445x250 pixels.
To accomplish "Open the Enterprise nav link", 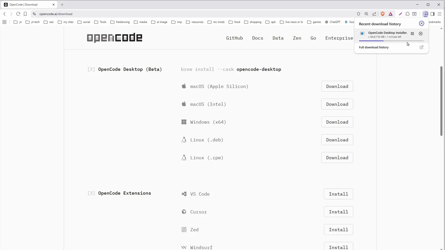I will click(339, 38).
